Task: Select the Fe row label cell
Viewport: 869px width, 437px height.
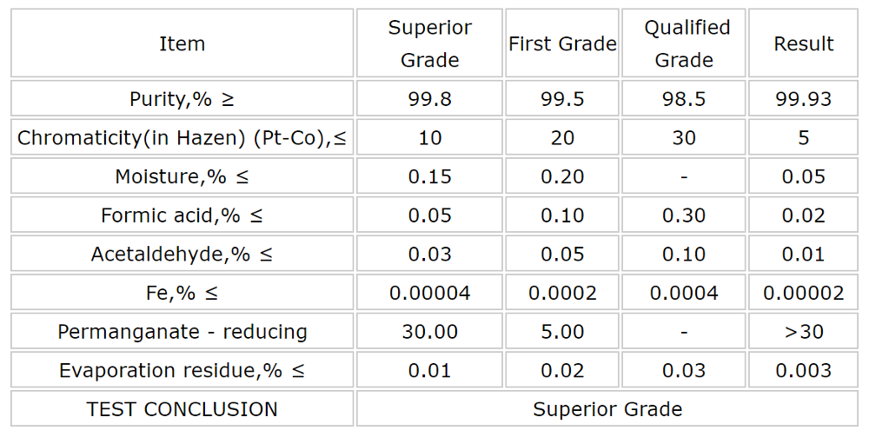Action: 182,294
